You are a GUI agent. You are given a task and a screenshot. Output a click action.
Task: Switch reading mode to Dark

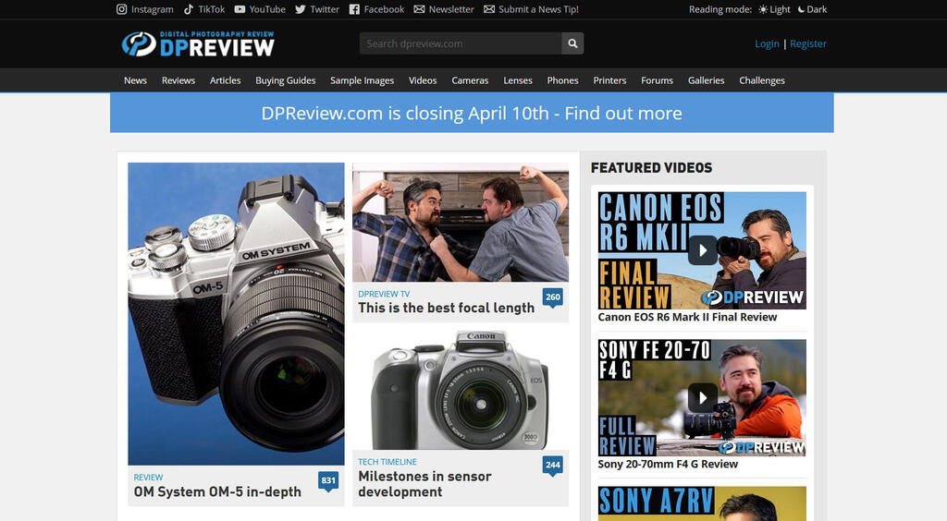[812, 9]
